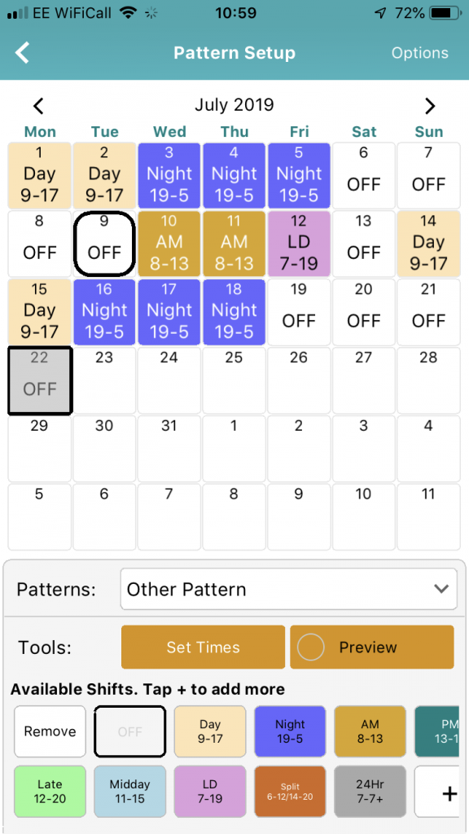Select the Night 19-5 shift tile
The image size is (469, 834).
click(290, 731)
